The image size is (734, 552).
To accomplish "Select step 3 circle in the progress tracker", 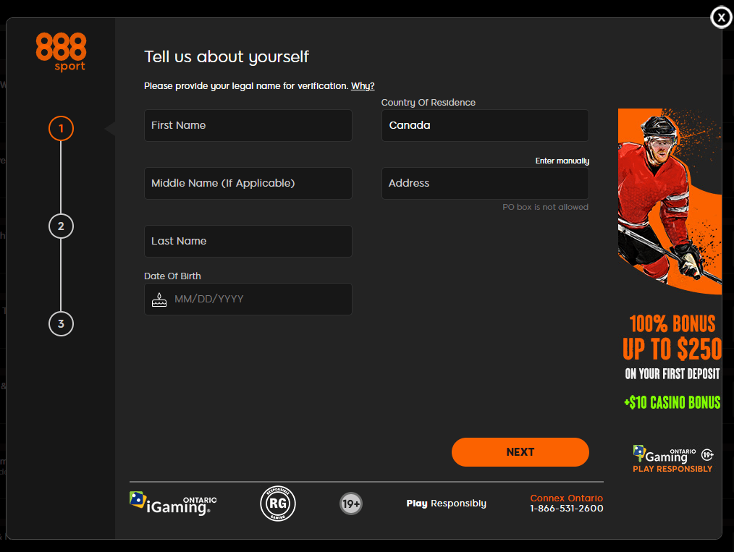I will tap(61, 323).
